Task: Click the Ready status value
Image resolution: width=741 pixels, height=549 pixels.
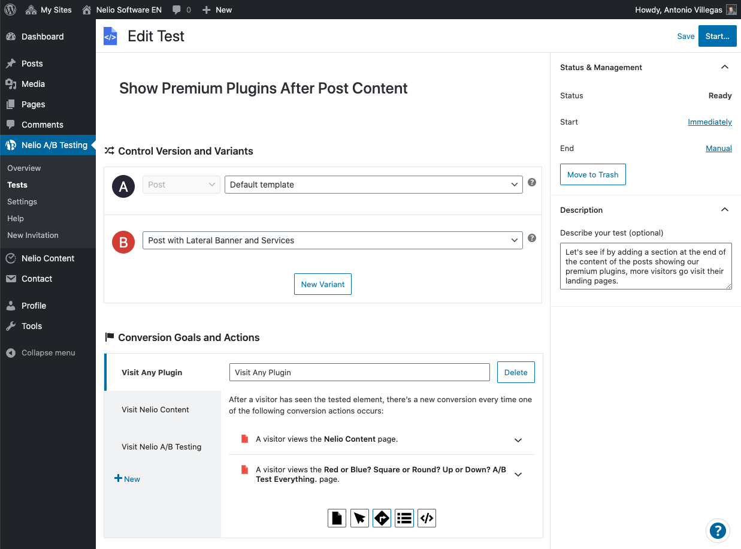Action: click(720, 95)
